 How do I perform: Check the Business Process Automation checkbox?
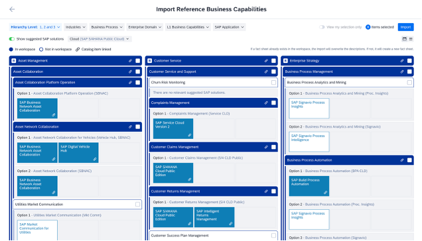pos(409,160)
